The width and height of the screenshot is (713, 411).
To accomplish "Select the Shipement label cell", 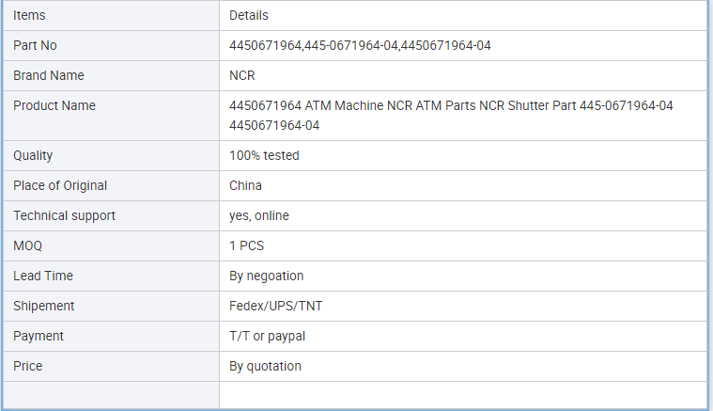I will click(112, 306).
